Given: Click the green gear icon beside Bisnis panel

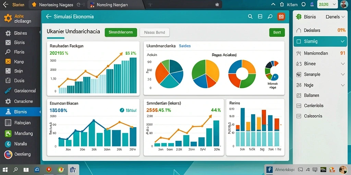Looking at the screenshot, I should 299,17.
